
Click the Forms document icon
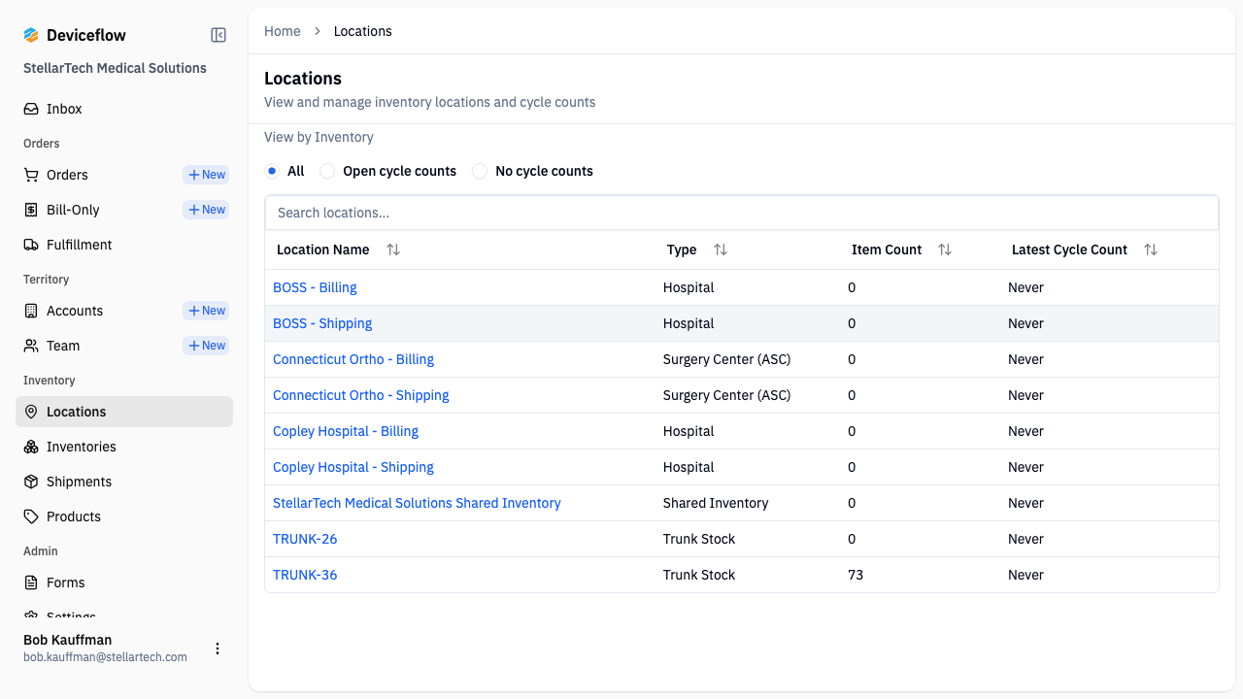[31, 582]
